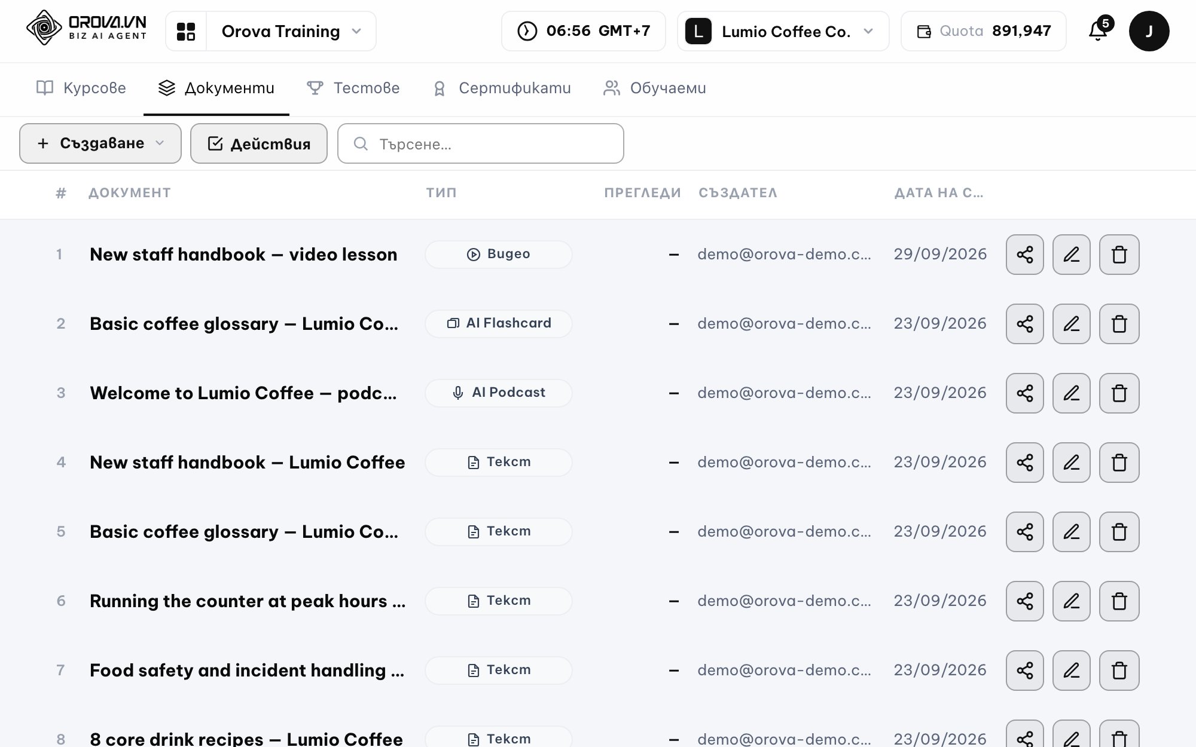Click the Действия actions button
1196x747 pixels.
point(259,143)
